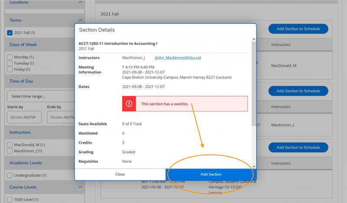
Task: Check the Tuesday day filter
Action: [10, 63]
